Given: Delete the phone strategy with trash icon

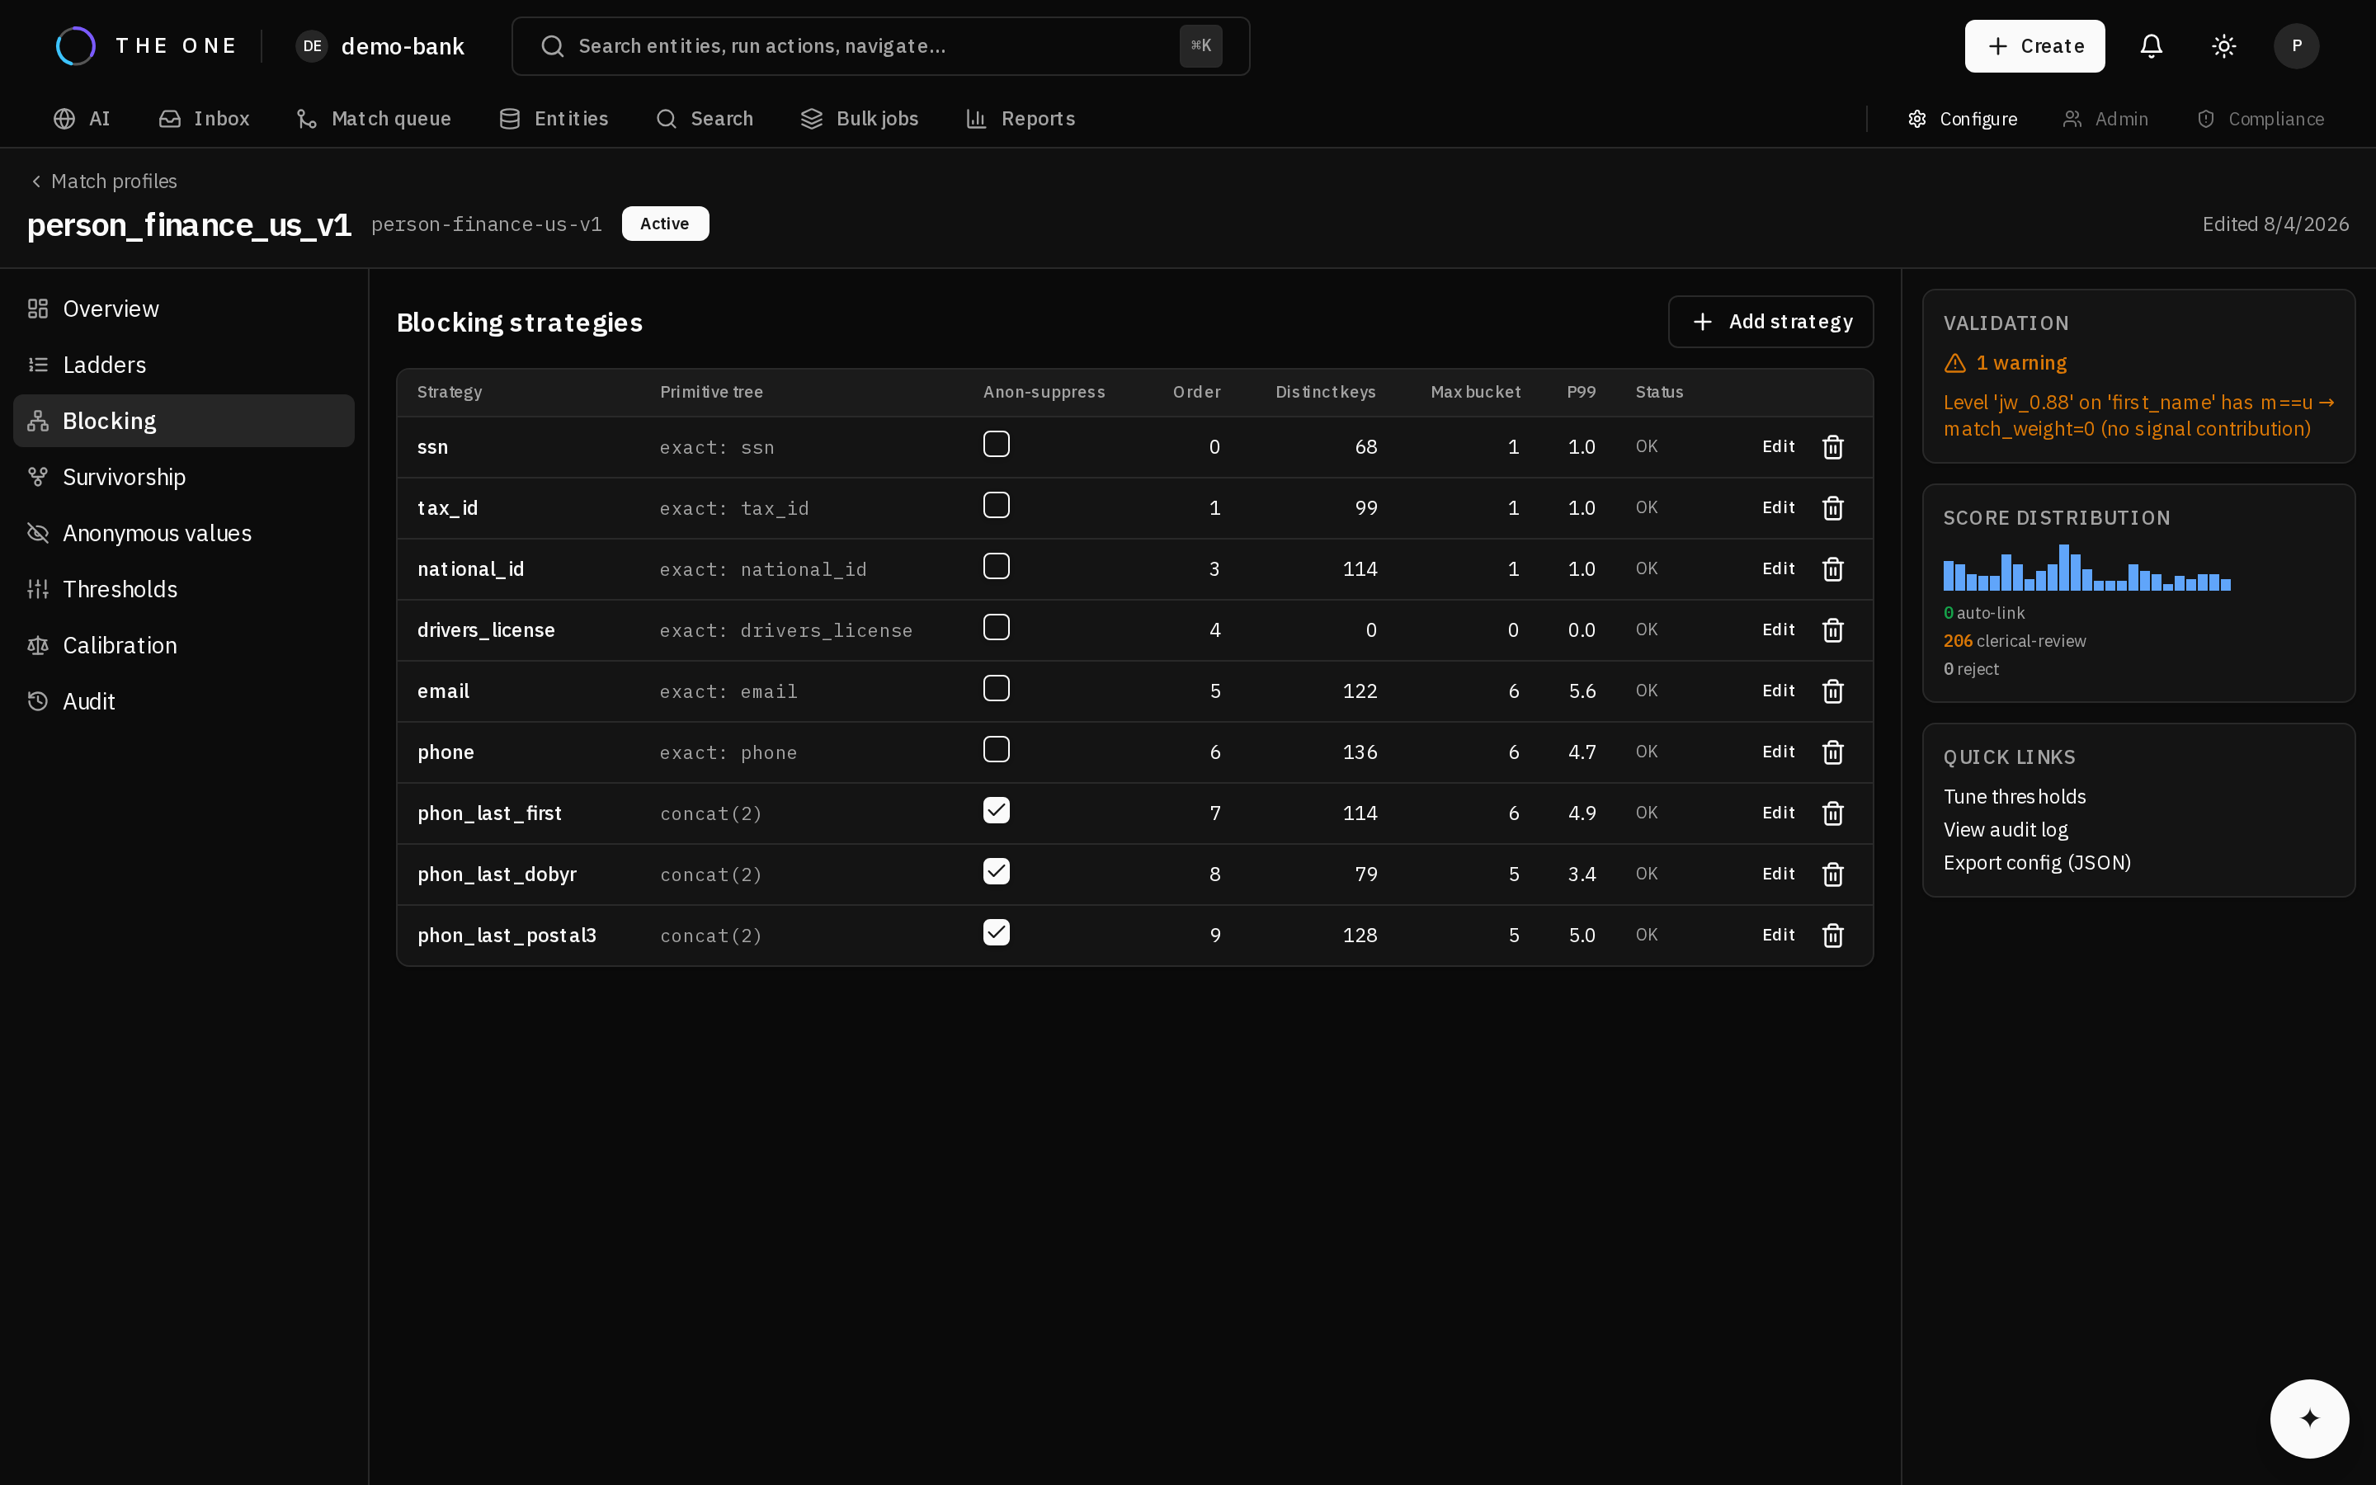Looking at the screenshot, I should (x=1832, y=752).
